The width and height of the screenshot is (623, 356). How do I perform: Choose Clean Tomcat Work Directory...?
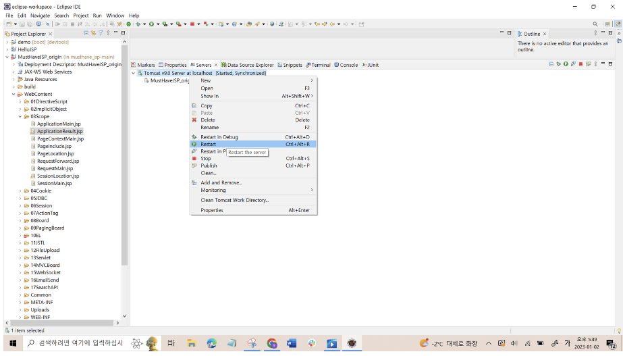[x=253, y=201]
